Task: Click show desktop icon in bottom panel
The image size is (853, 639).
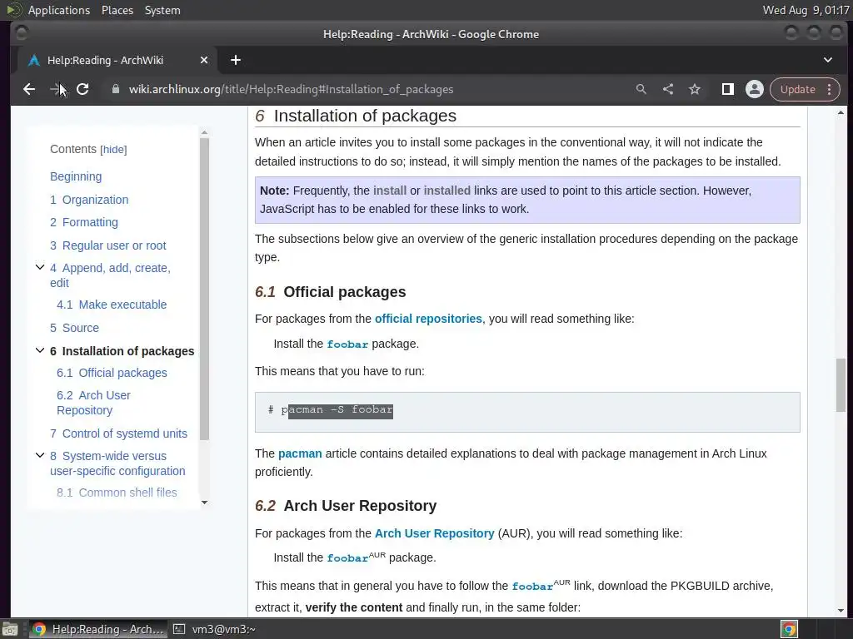Action: coord(10,629)
